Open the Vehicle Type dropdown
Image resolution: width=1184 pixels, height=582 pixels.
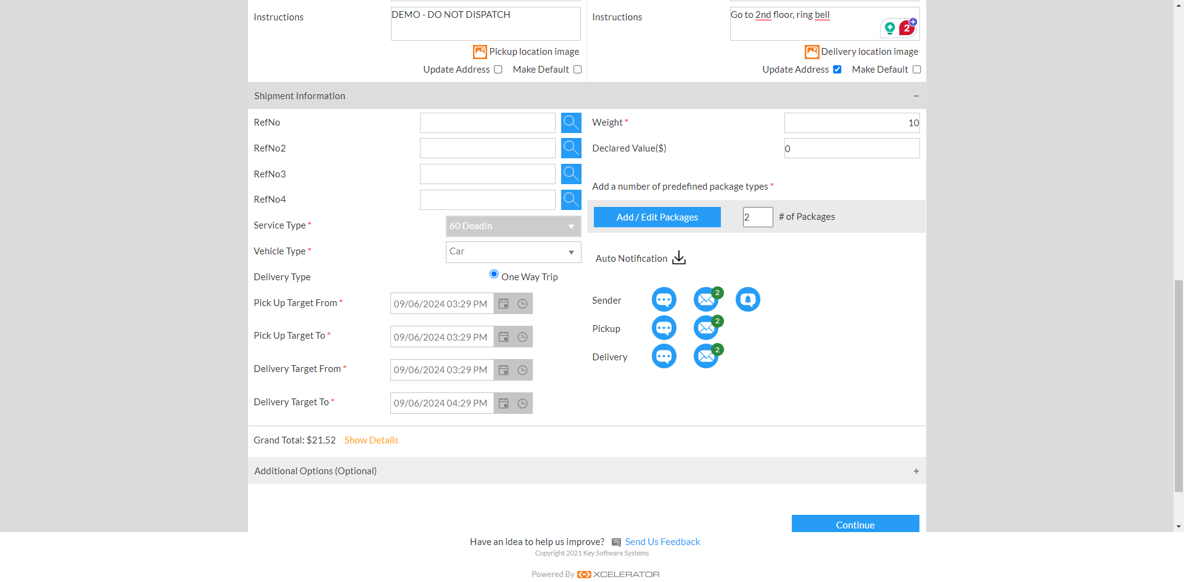pos(513,252)
